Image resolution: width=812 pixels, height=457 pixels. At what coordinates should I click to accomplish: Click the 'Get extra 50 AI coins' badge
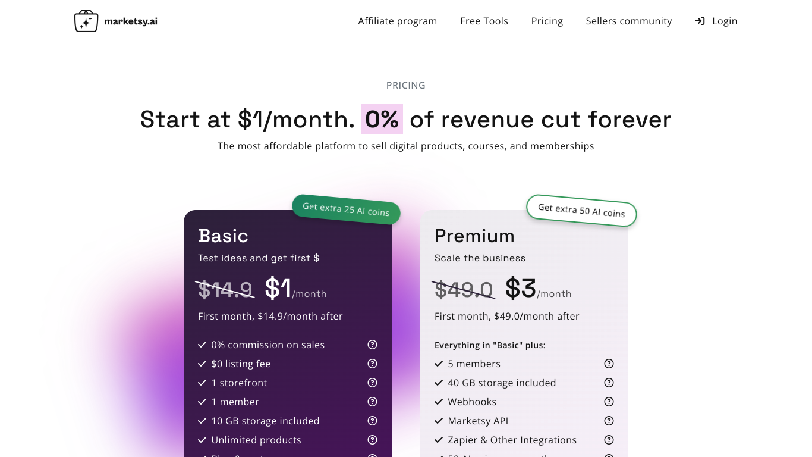(581, 210)
